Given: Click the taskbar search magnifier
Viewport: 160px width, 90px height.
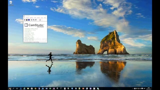Looking at the screenshot, I should pyautogui.click(x=13, y=88).
